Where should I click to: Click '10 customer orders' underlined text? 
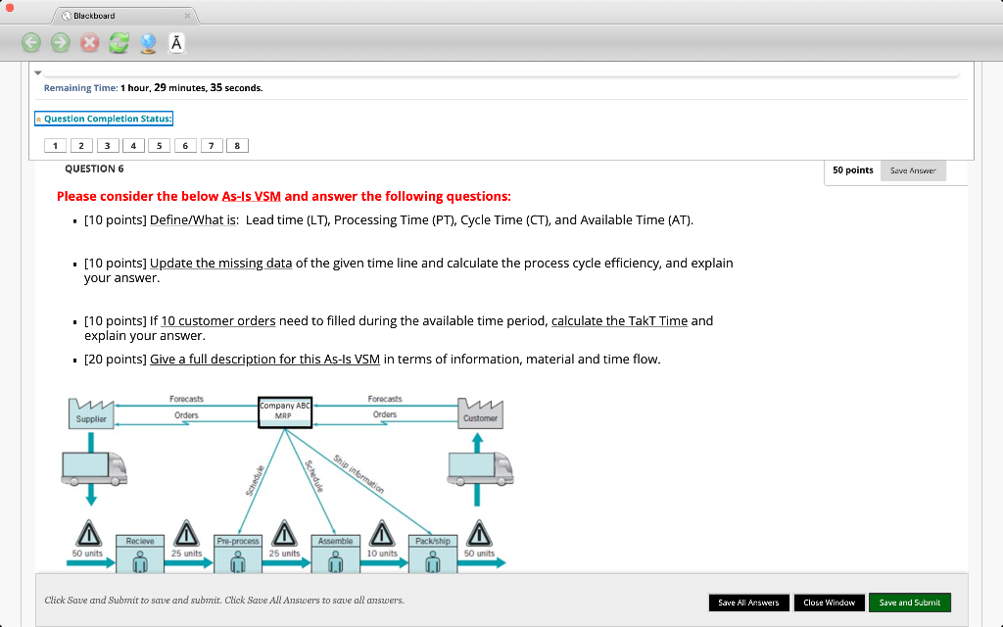click(x=218, y=320)
